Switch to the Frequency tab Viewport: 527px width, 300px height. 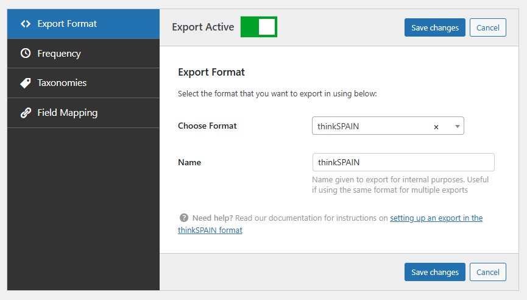pyautogui.click(x=59, y=54)
